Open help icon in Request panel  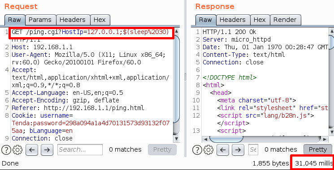tap(6, 150)
